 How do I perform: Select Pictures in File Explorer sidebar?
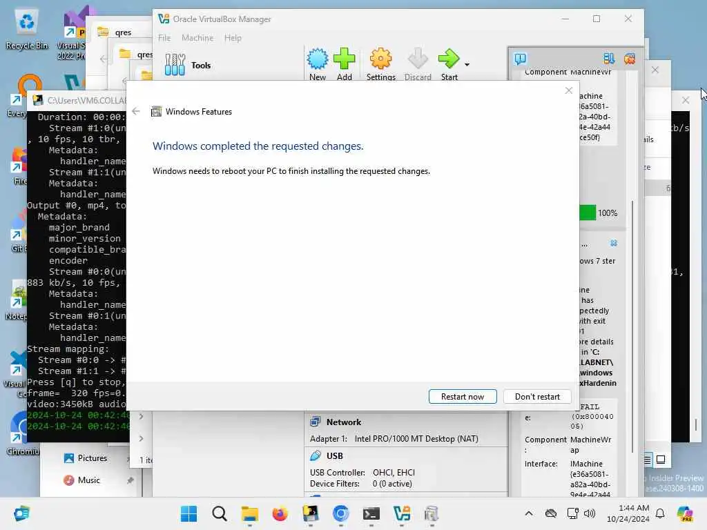(x=92, y=458)
